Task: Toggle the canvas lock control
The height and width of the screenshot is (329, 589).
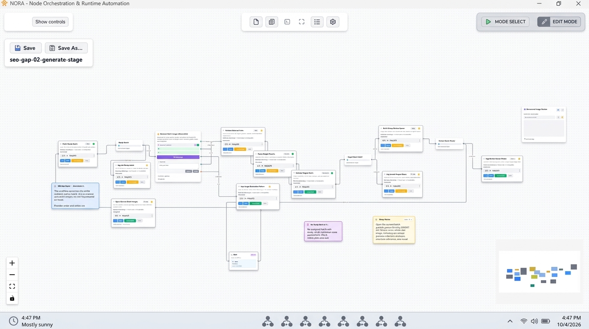Action: pos(12,298)
